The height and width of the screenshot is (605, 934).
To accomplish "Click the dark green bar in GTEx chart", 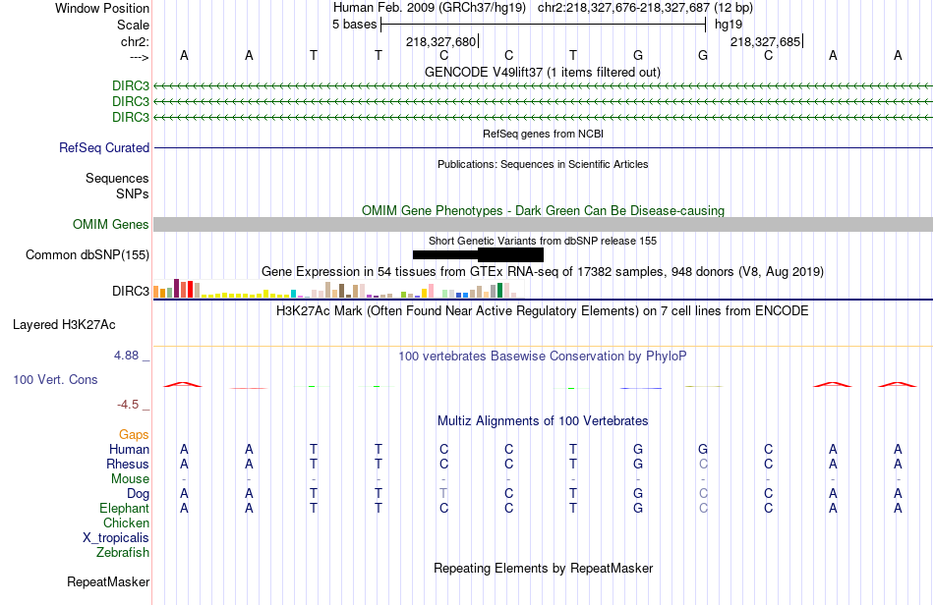I will tap(499, 291).
